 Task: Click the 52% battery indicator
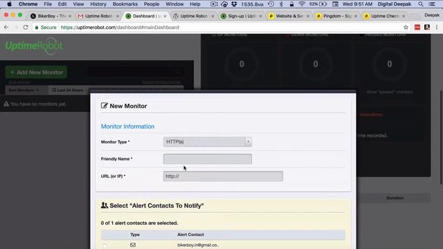pos(318,4)
